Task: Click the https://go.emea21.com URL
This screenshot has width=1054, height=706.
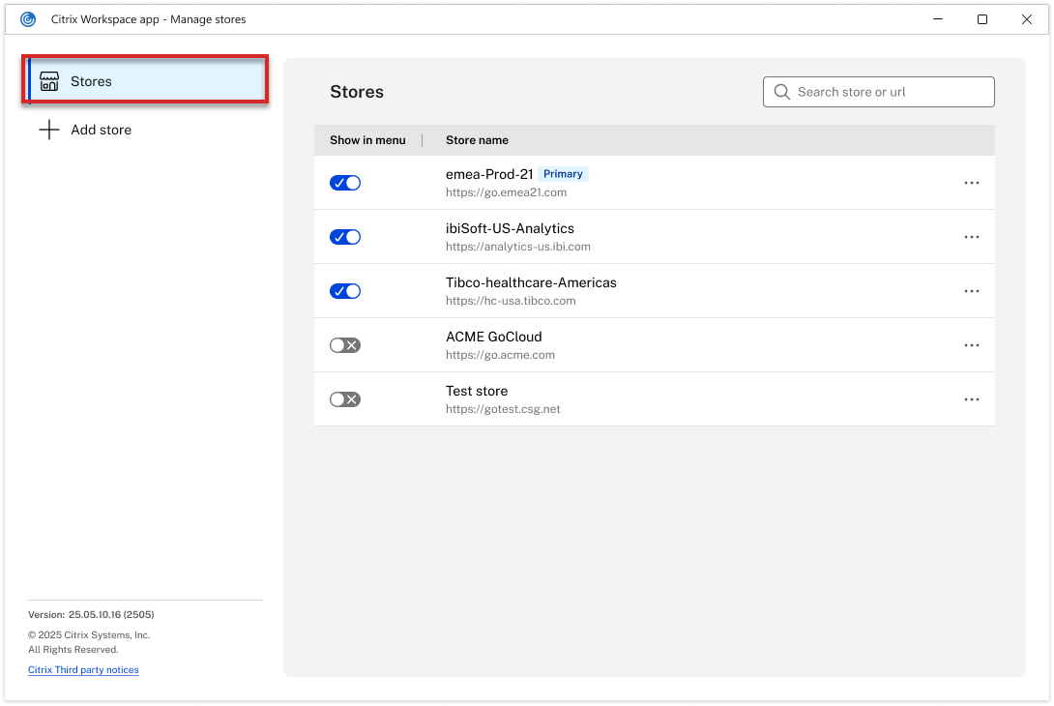Action: pos(506,192)
